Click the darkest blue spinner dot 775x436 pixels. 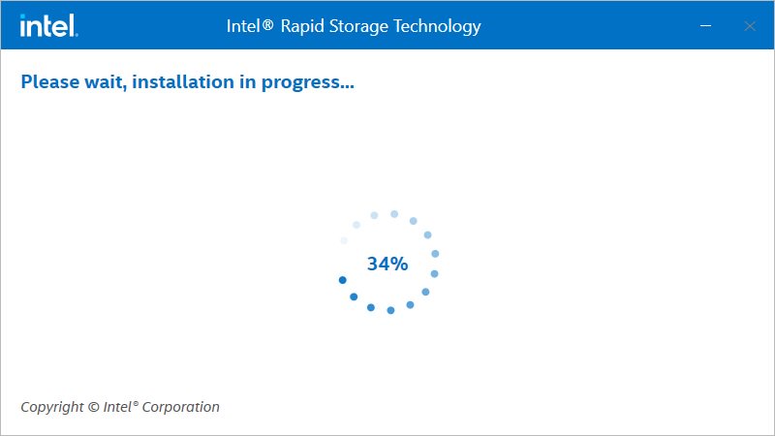(x=342, y=280)
